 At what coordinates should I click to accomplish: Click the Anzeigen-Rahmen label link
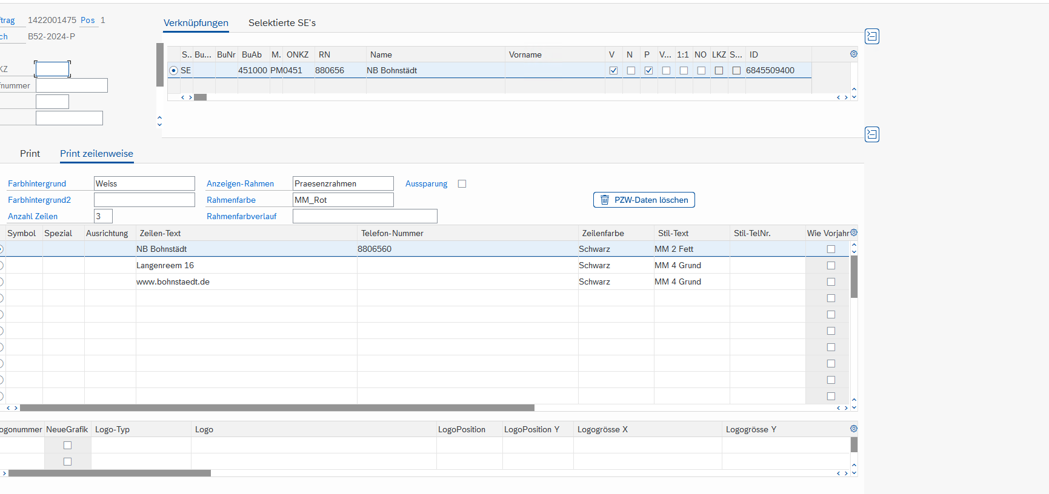(x=240, y=183)
